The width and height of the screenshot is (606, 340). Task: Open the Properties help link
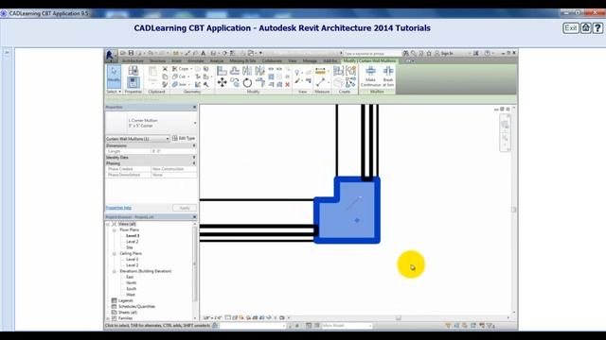[x=118, y=208]
